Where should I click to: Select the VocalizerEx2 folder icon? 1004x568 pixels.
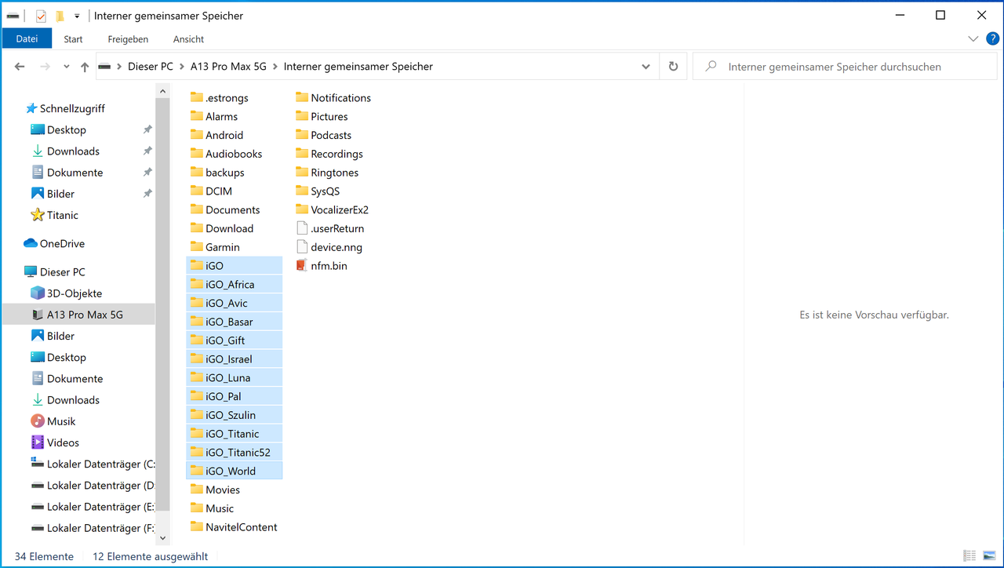[x=302, y=209]
